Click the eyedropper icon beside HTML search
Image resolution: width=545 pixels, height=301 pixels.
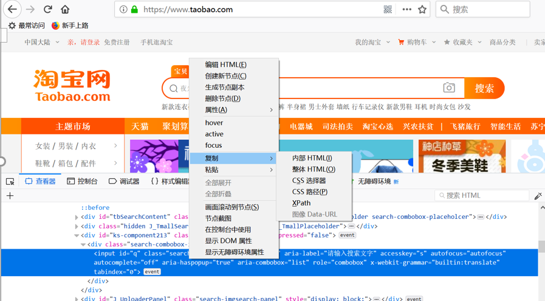[538, 196]
